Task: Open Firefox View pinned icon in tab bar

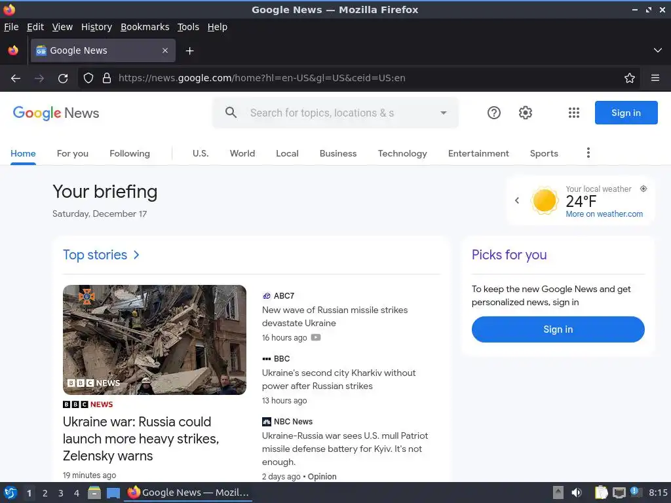Action: tap(13, 50)
